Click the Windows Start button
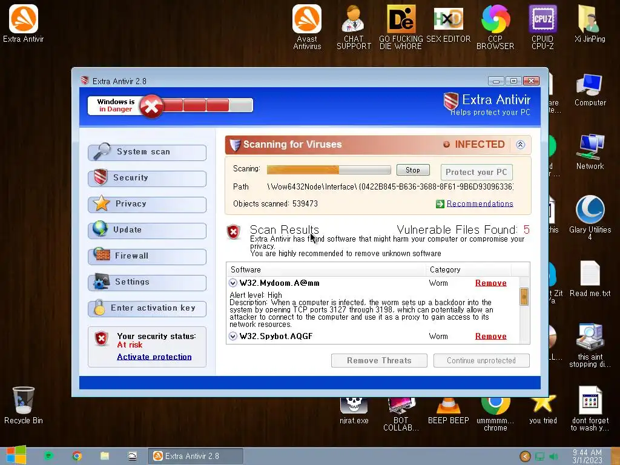The height and width of the screenshot is (465, 620). click(16, 455)
